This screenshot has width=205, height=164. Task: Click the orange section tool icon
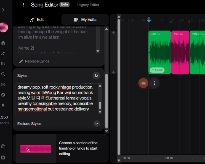click(x=143, y=83)
